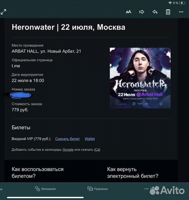Select the Билеты section heading
Viewport: 189px width, 200px height.
tap(21, 127)
